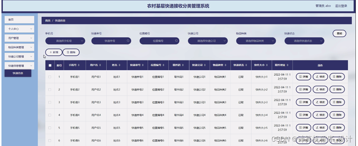Click 删除 for row 3
This screenshot has width=358, height=146.
[337, 102]
